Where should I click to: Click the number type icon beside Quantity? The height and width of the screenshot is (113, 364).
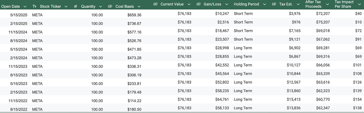pos(75,7)
